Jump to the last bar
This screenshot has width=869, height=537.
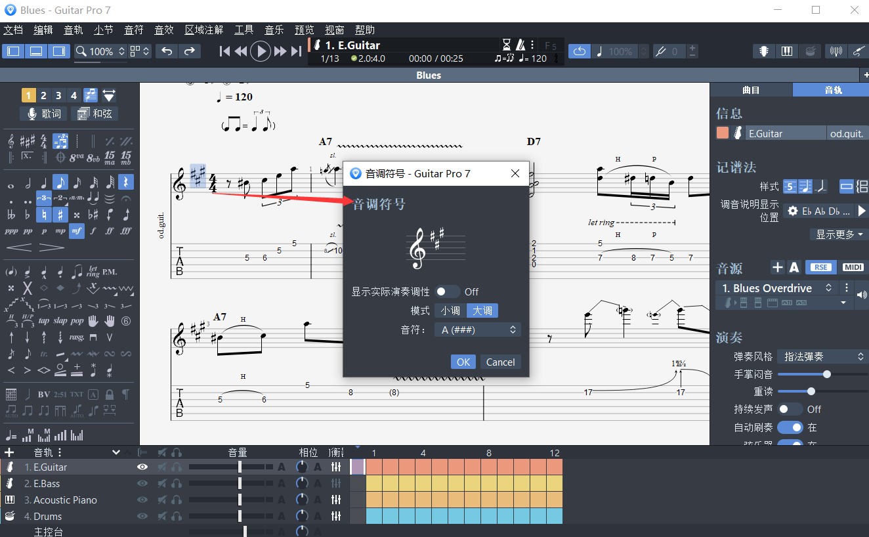click(x=297, y=51)
